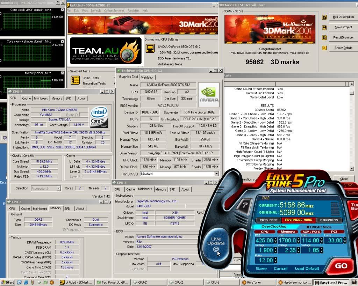Click the Edit Description icon in the 3DMark score window

tap(324, 17)
